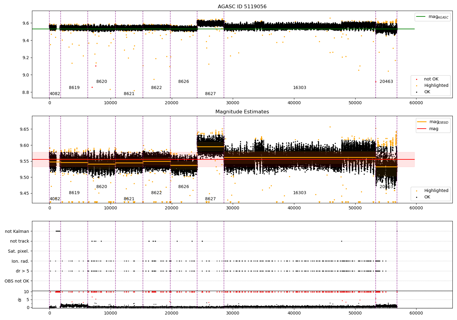The image size is (457, 320).
Task: Click the 'Sat. pixel.' row label
Action: click(19, 251)
